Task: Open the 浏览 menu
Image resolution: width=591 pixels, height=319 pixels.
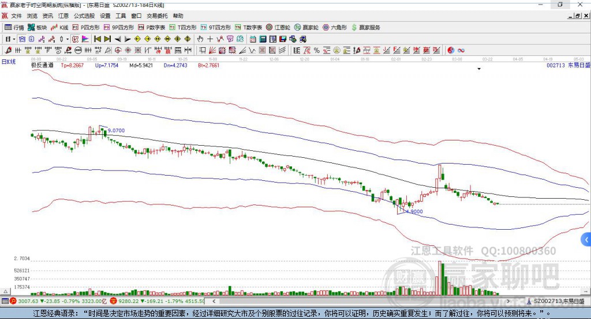Action: click(x=32, y=16)
